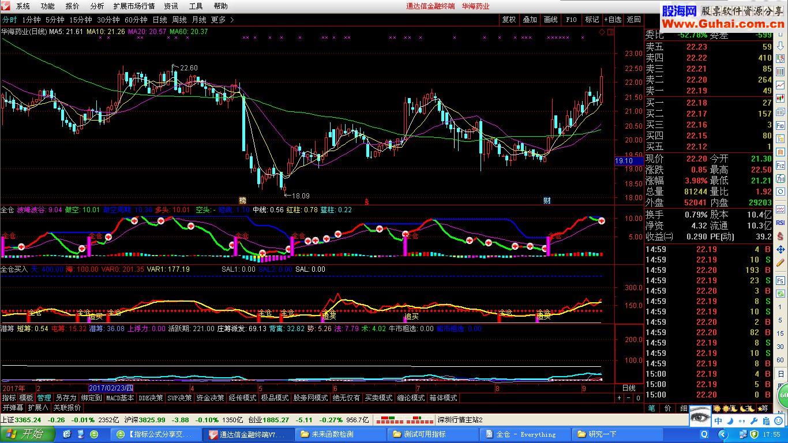788x443 pixels.
Task: Click the 画线 drawing tools button
Action: pos(550,20)
